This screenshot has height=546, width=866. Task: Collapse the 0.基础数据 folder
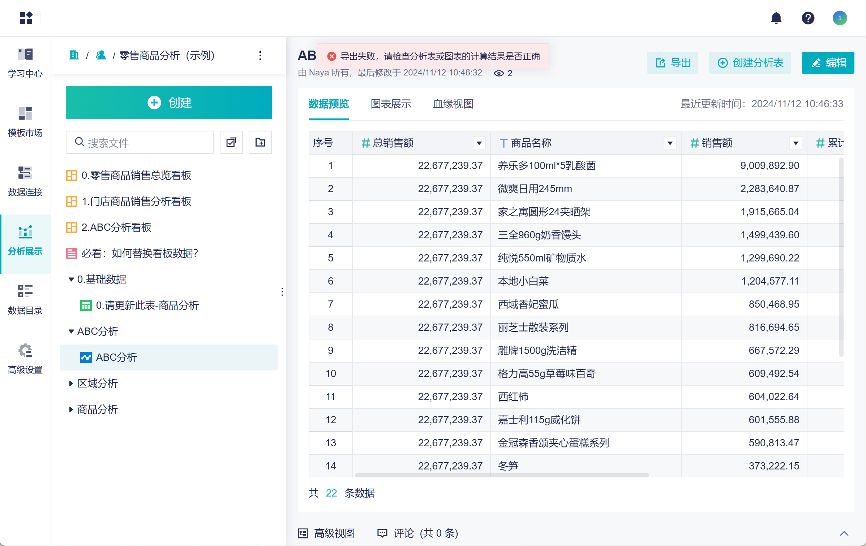tap(71, 279)
